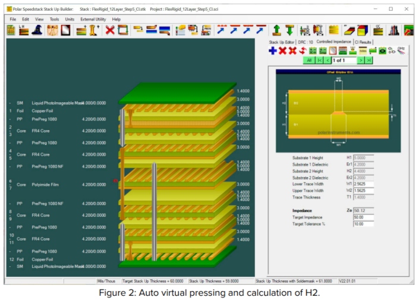Select the Controlled Impedance tab
This screenshot has width=416, height=300.
(333, 42)
